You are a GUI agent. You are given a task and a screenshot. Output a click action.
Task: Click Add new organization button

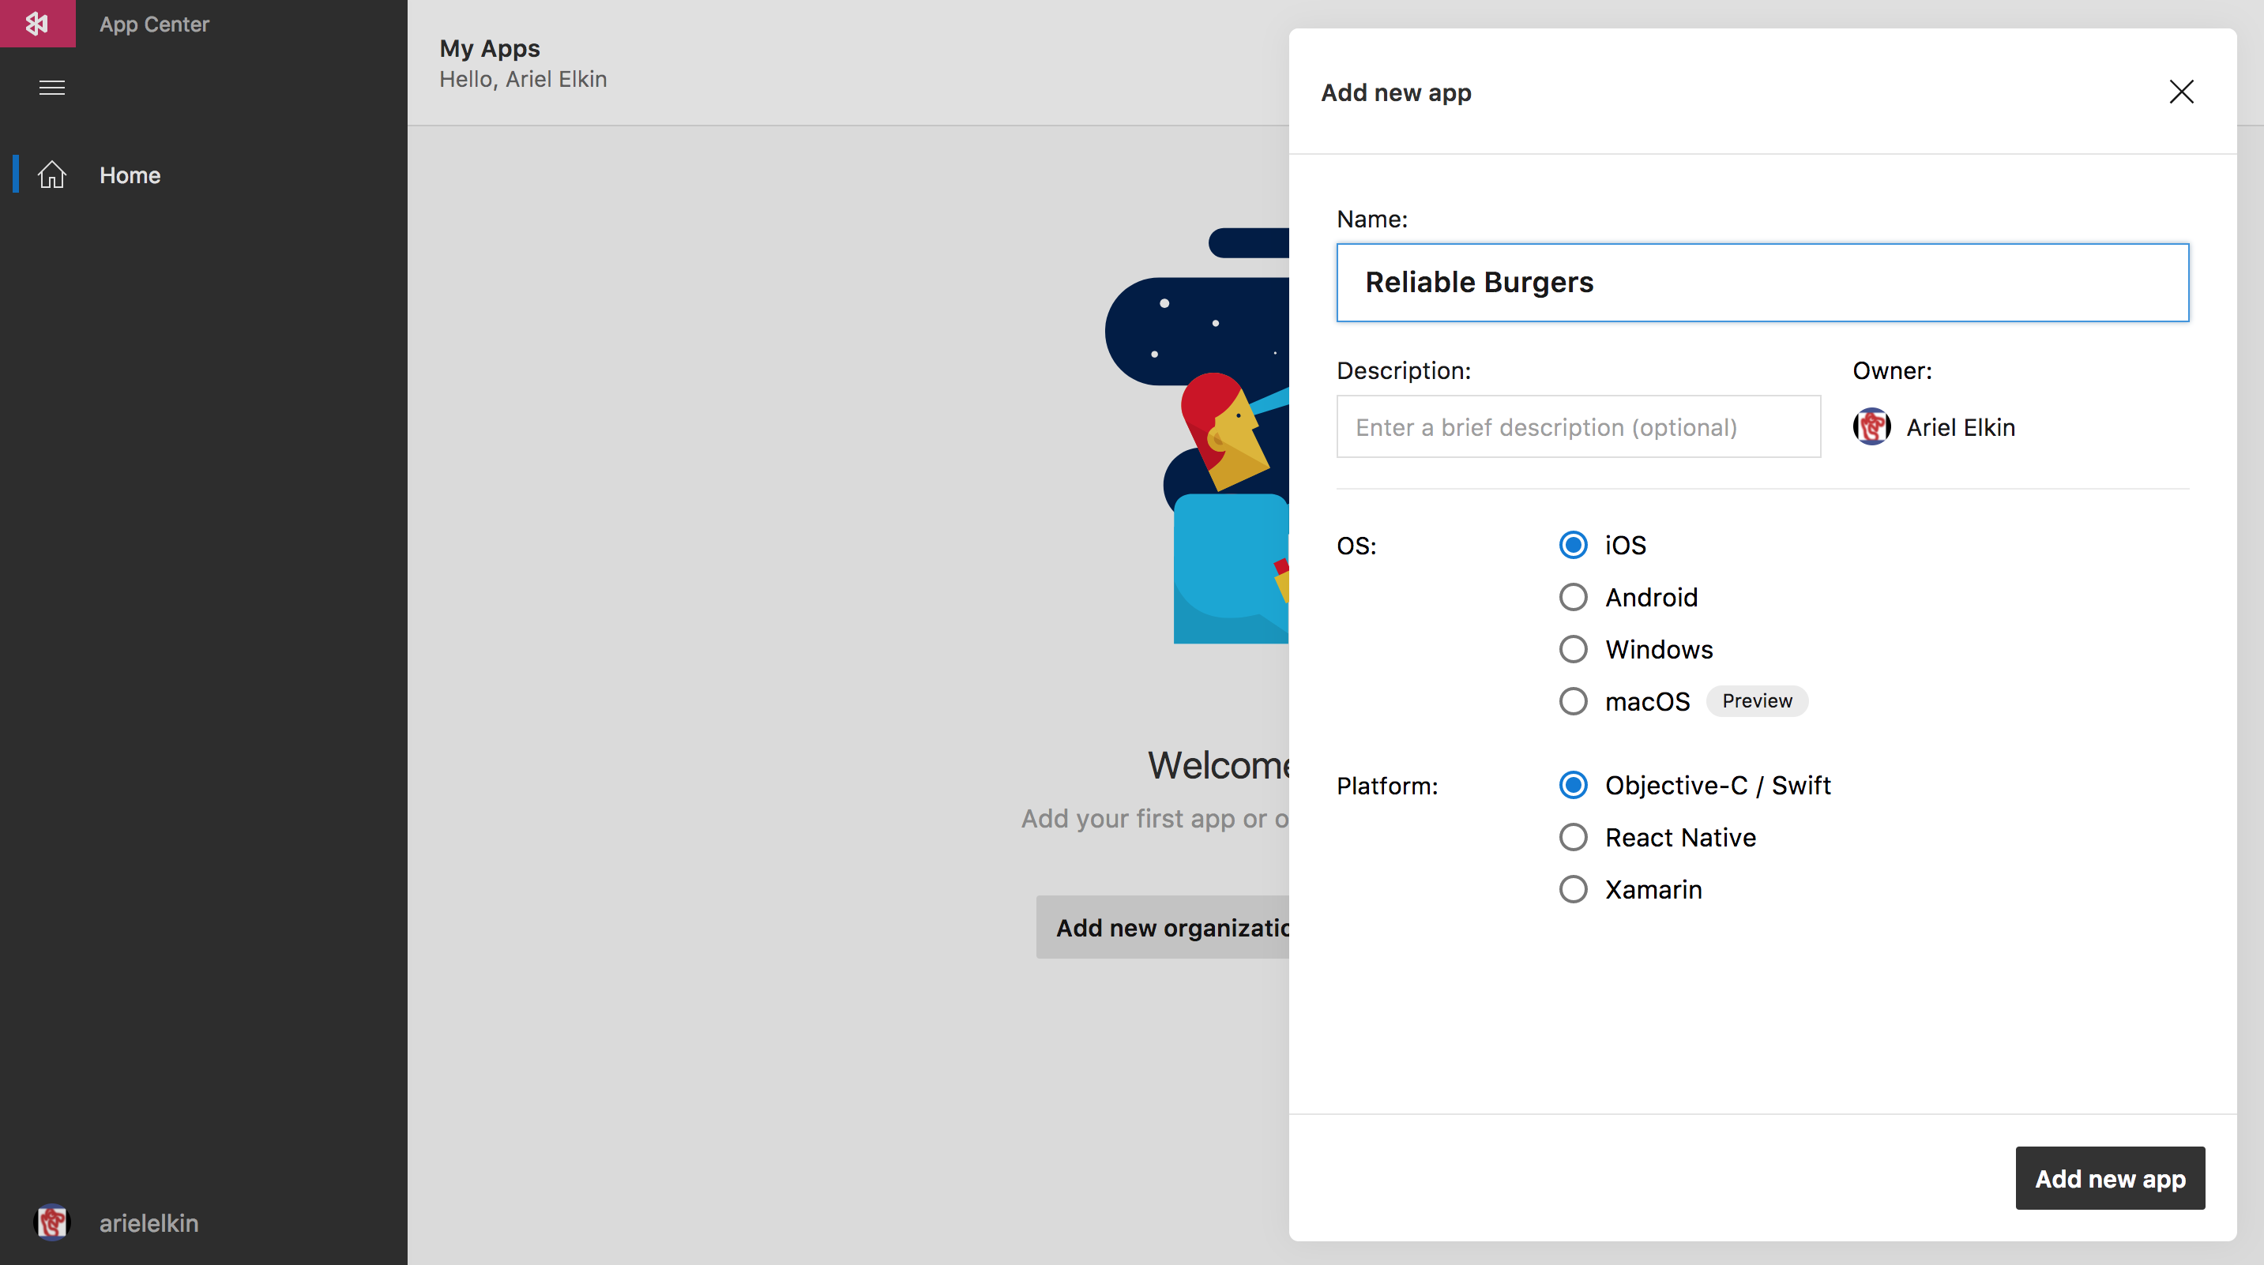click(x=1163, y=928)
